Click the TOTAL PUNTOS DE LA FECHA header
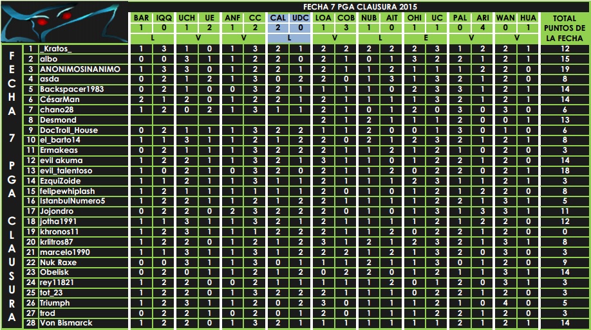591x330 pixels. (564, 28)
